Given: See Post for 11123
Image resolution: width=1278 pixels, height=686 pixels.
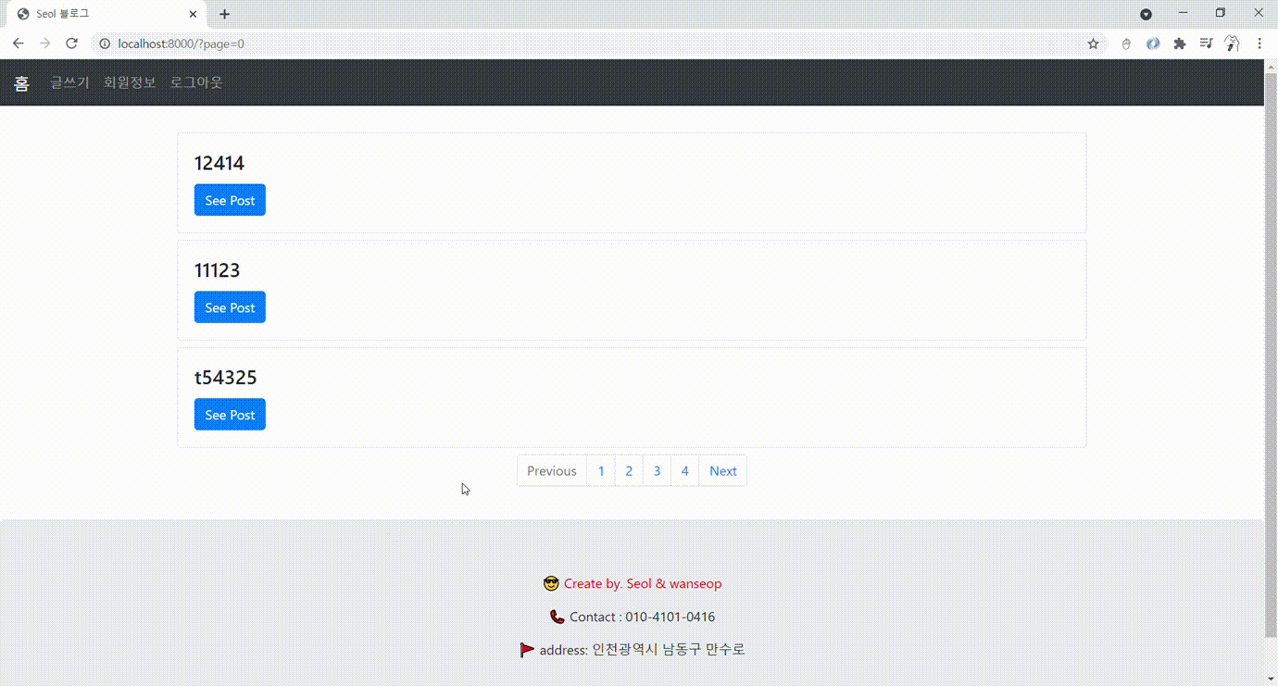Looking at the screenshot, I should tap(230, 307).
